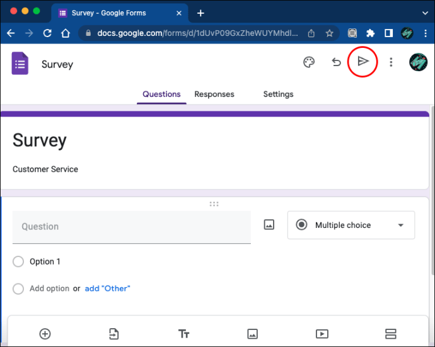The width and height of the screenshot is (435, 347).
Task: Add image to the question
Action: coord(269,225)
